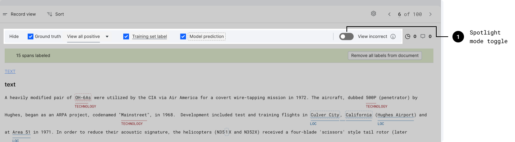Select the OH-6As labeled span
Viewport: 515px width, 142px height.
83,97
